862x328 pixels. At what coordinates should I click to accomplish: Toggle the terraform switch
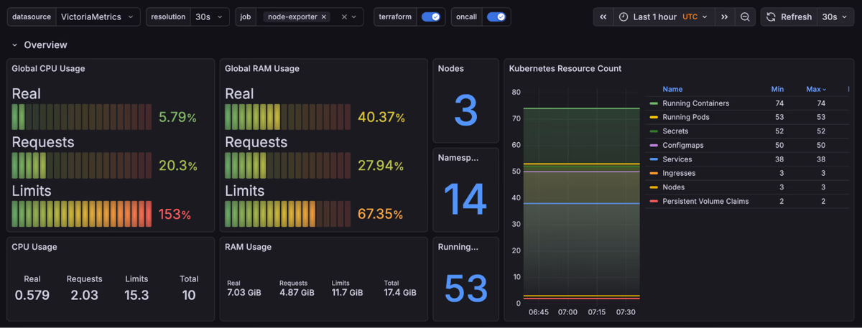click(430, 17)
